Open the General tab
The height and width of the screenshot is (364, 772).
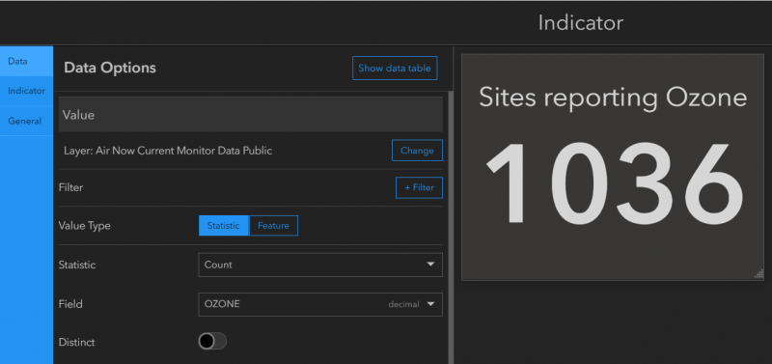point(26,121)
